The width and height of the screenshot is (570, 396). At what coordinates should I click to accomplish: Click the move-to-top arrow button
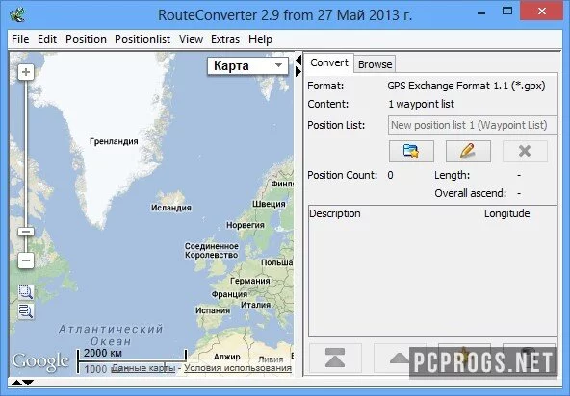coord(335,358)
